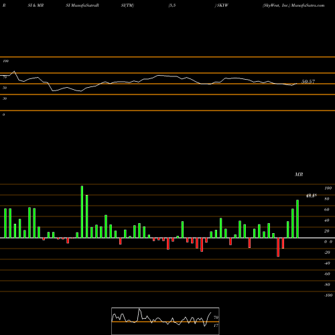Click the 'SI(TM)' header text

click(127, 5)
